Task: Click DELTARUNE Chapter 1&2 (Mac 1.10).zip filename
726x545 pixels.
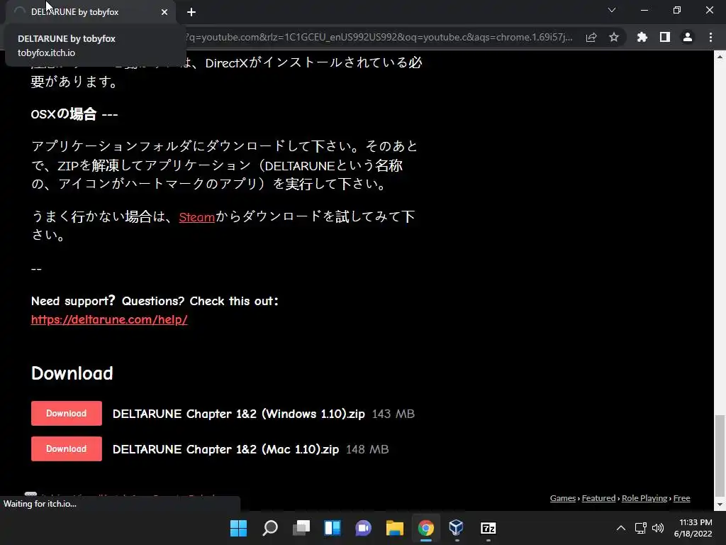Action: tap(225, 449)
